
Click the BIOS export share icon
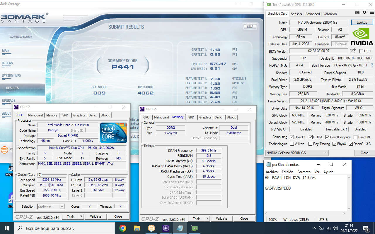coord(353,51)
